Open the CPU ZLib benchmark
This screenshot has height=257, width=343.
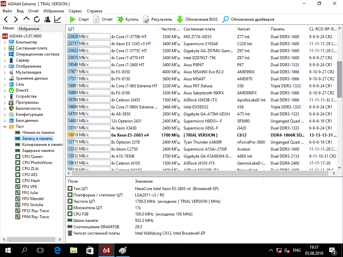pyautogui.click(x=27, y=169)
